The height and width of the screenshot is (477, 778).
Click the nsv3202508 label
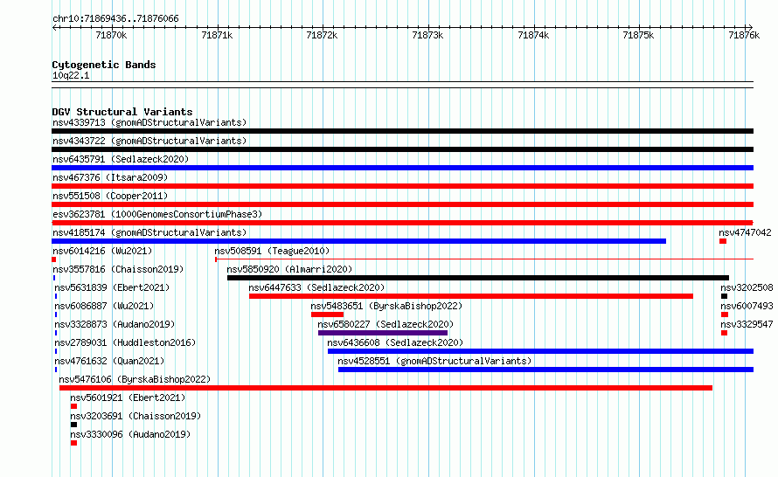pos(747,287)
